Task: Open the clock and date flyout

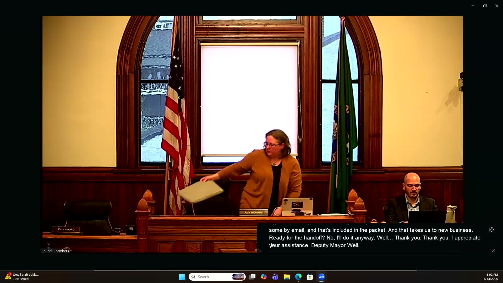Action: [490, 277]
